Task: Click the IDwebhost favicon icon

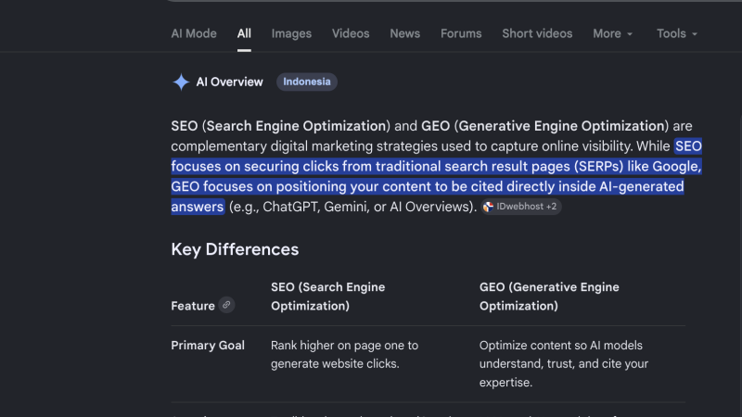Action: [489, 207]
